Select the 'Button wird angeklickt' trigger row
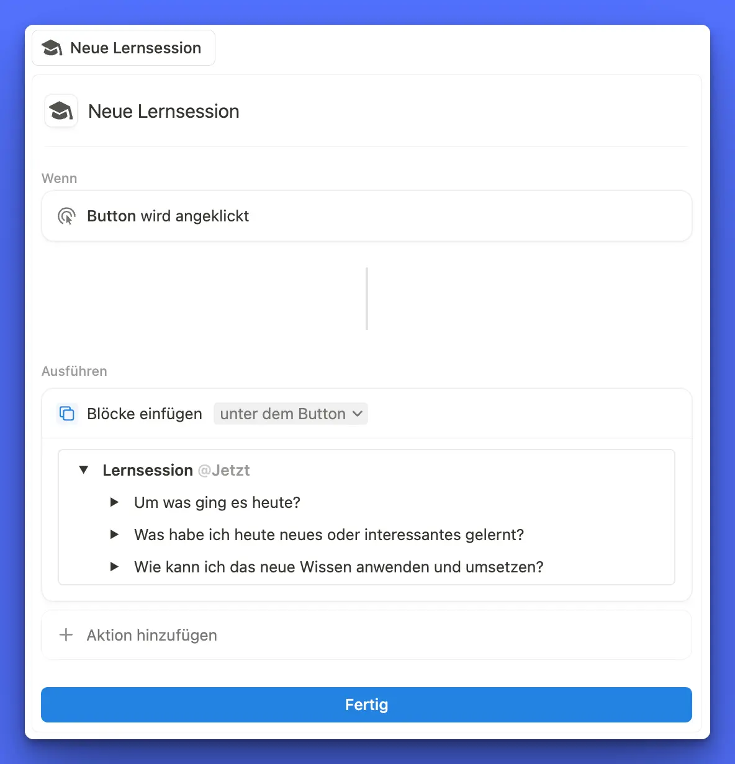Viewport: 735px width, 764px height. pyautogui.click(x=366, y=216)
